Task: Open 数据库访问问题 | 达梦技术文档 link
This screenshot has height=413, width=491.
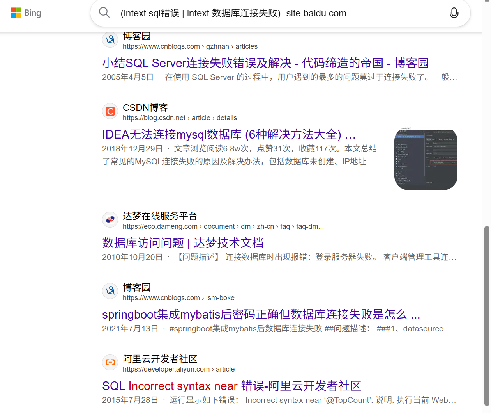Action: tap(183, 243)
